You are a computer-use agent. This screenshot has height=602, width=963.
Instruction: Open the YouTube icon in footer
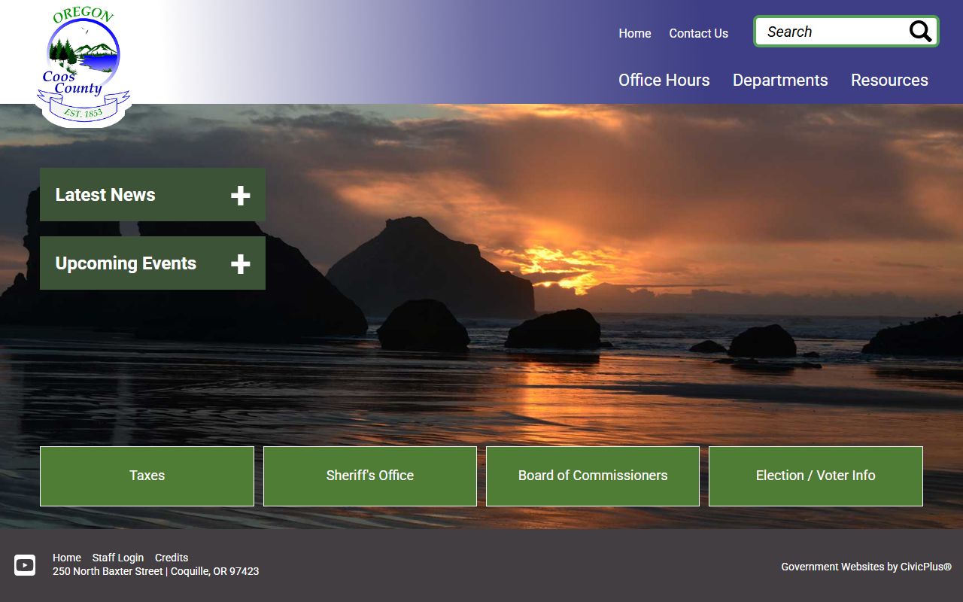tap(25, 564)
